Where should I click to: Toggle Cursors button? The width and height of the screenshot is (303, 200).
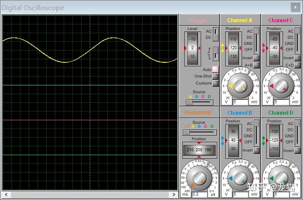[x=215, y=83]
